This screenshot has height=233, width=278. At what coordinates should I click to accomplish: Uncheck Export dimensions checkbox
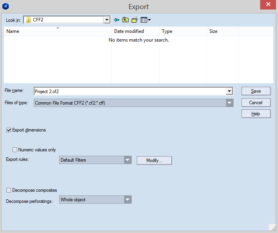tap(9, 130)
